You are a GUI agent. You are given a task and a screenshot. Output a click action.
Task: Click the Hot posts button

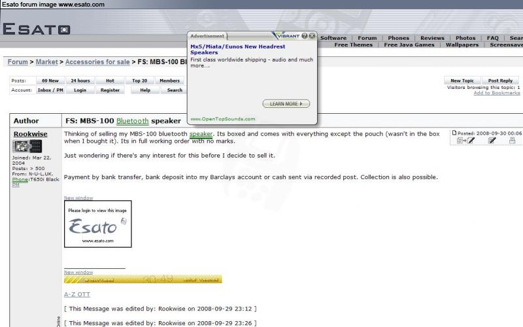(110, 80)
